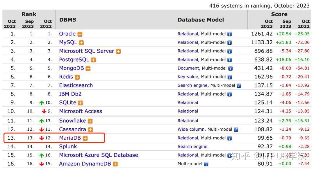Screen dimensions: 314x169
Task: Click the IBM Db2 link
Action: pos(70,94)
